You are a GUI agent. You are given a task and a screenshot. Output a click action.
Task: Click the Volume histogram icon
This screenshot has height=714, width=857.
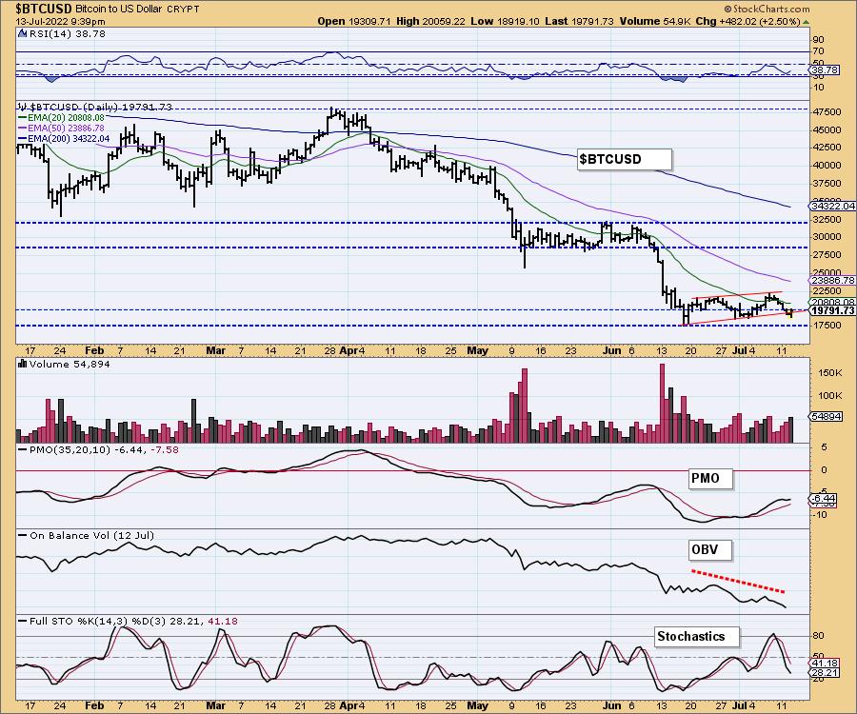[23, 364]
